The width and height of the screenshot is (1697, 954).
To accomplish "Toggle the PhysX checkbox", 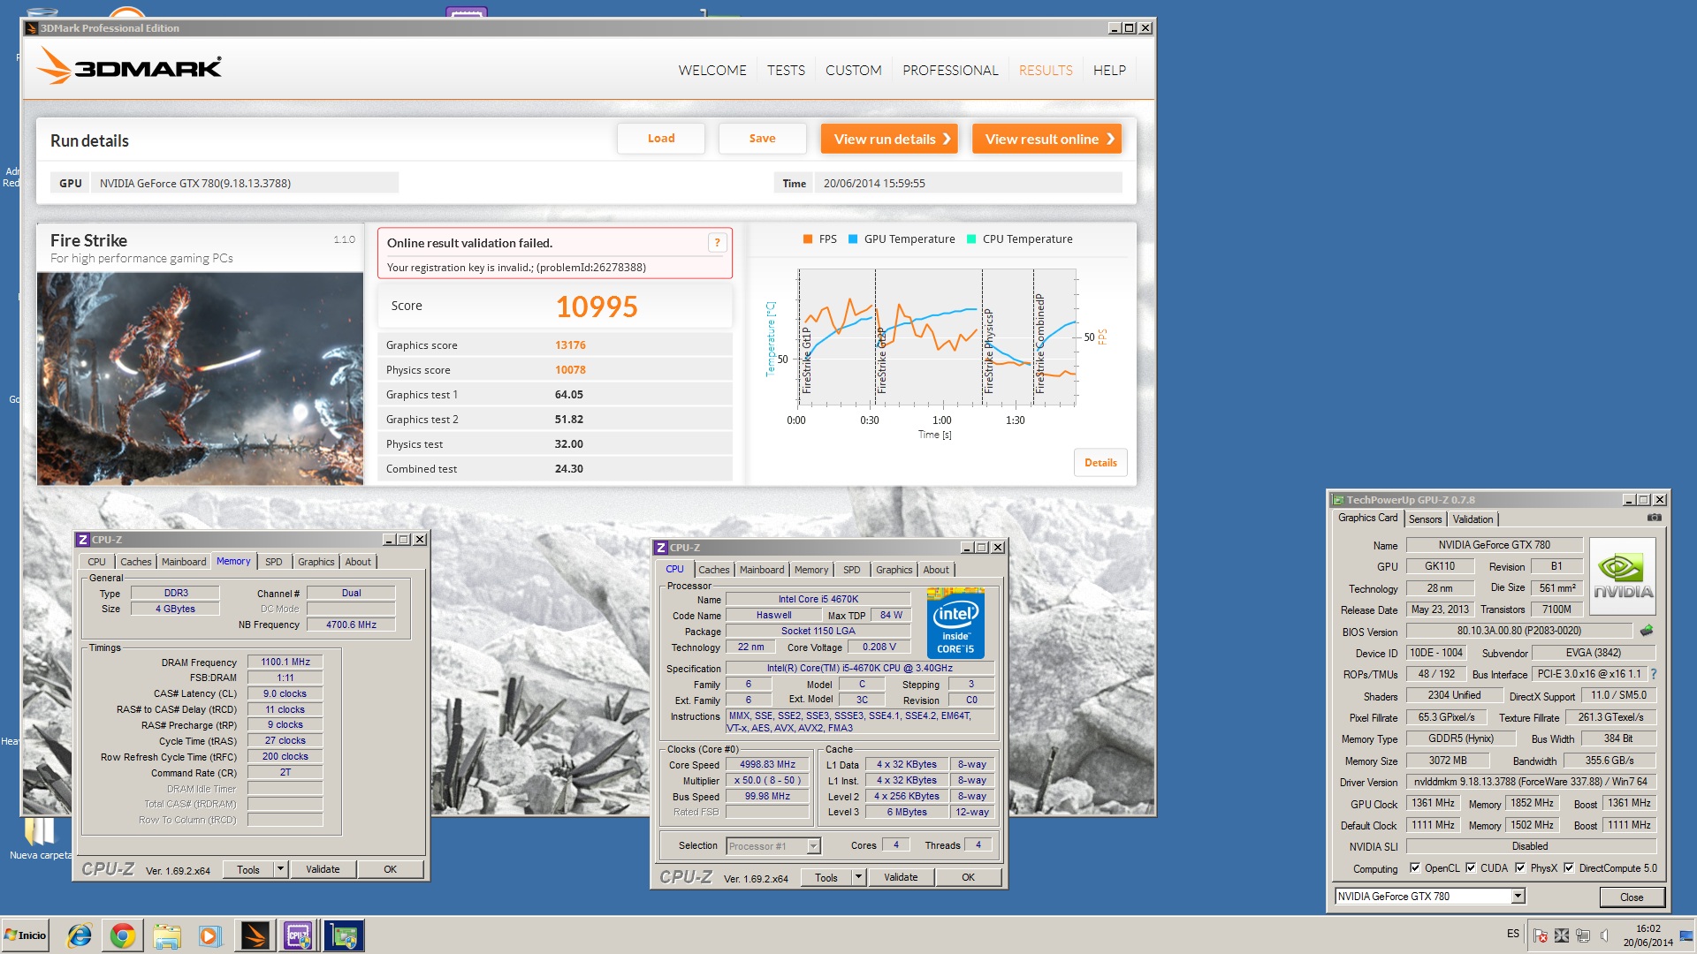I will click(x=1520, y=868).
